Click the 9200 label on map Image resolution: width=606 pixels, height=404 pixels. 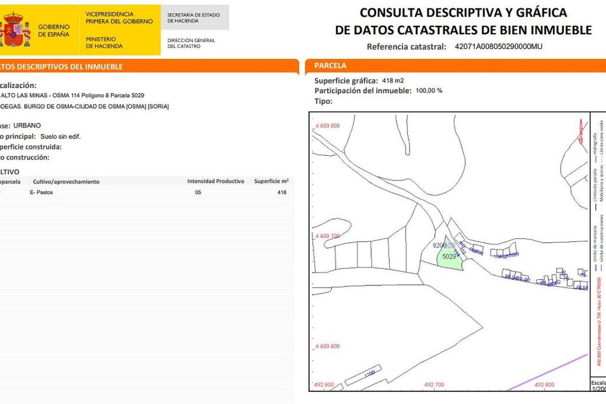pyautogui.click(x=440, y=245)
